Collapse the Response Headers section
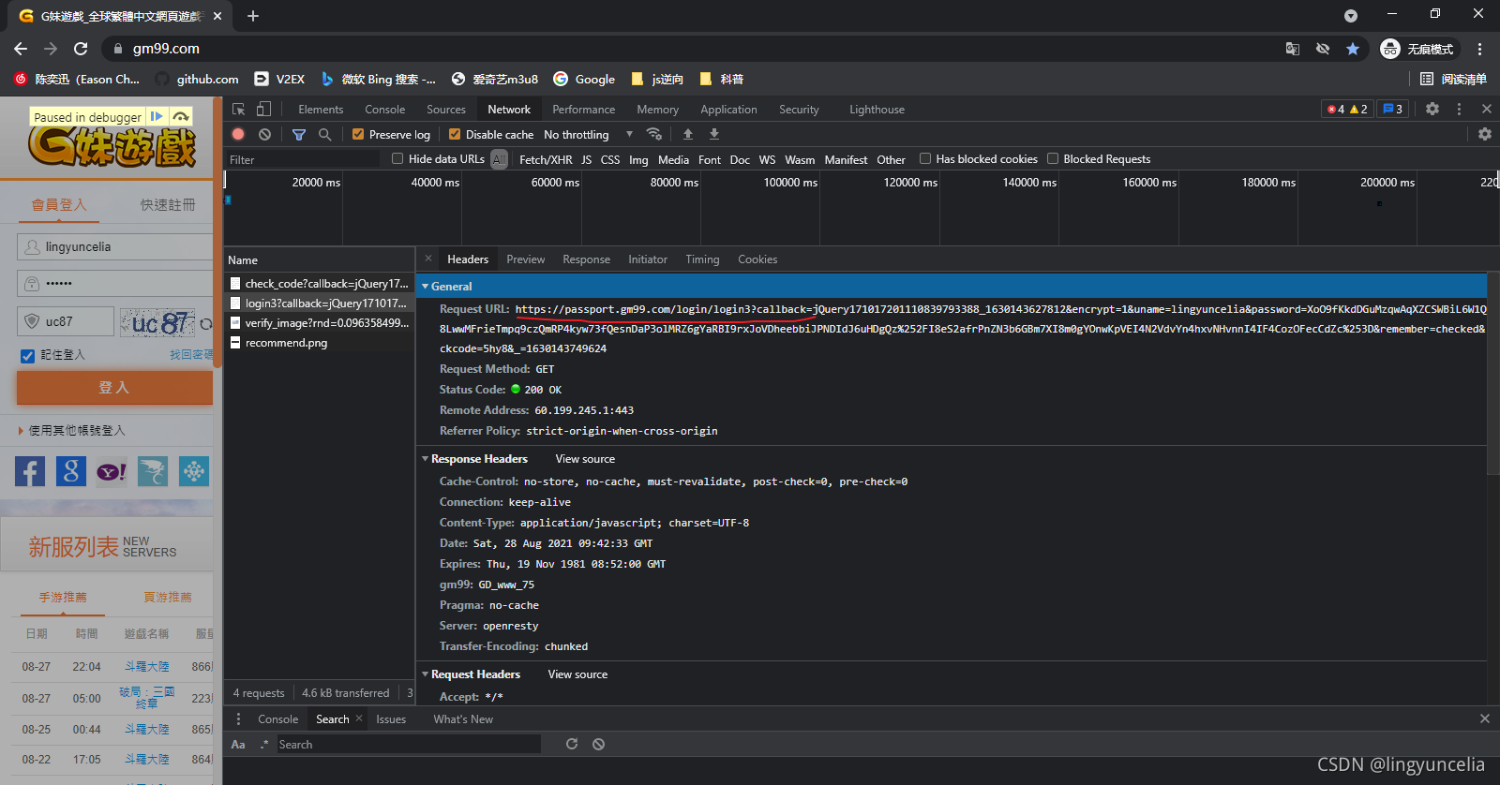 tap(426, 458)
